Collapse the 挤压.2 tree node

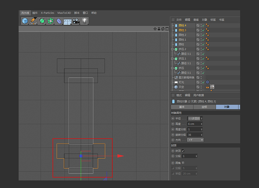pos(172,49)
